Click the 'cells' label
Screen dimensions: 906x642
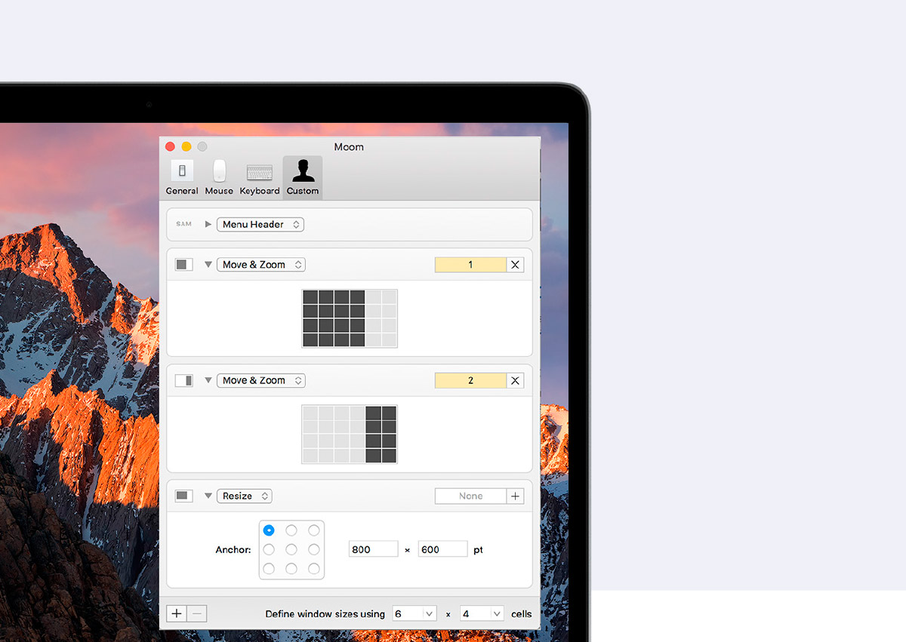click(x=522, y=614)
